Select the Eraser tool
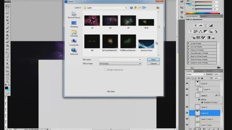The image size is (232, 130). point(7,42)
